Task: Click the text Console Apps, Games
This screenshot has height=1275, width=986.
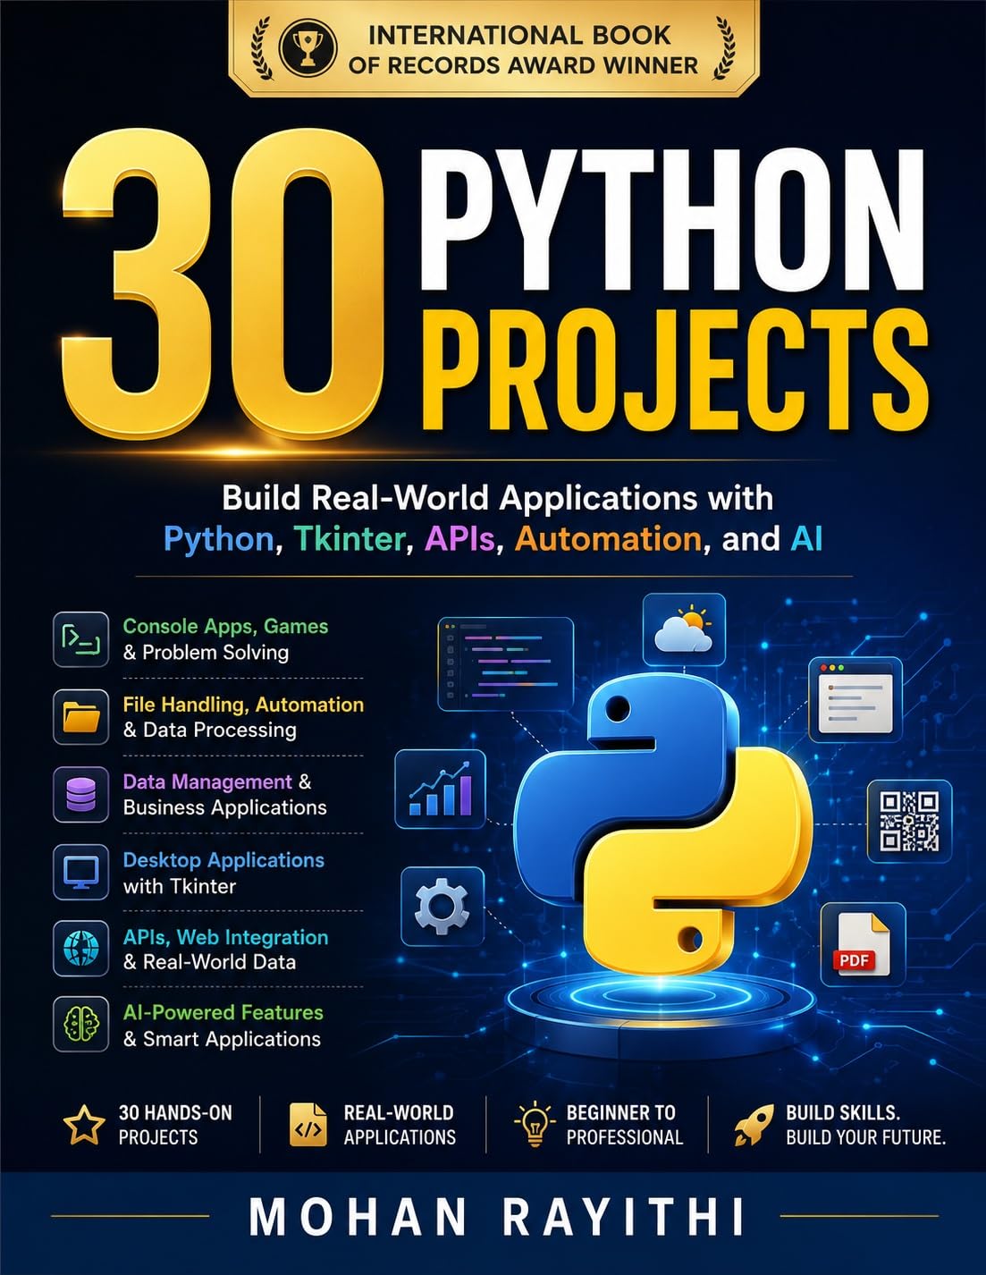Action: click(225, 626)
